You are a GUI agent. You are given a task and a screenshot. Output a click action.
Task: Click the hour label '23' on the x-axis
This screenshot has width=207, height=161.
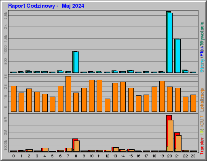[193, 156]
